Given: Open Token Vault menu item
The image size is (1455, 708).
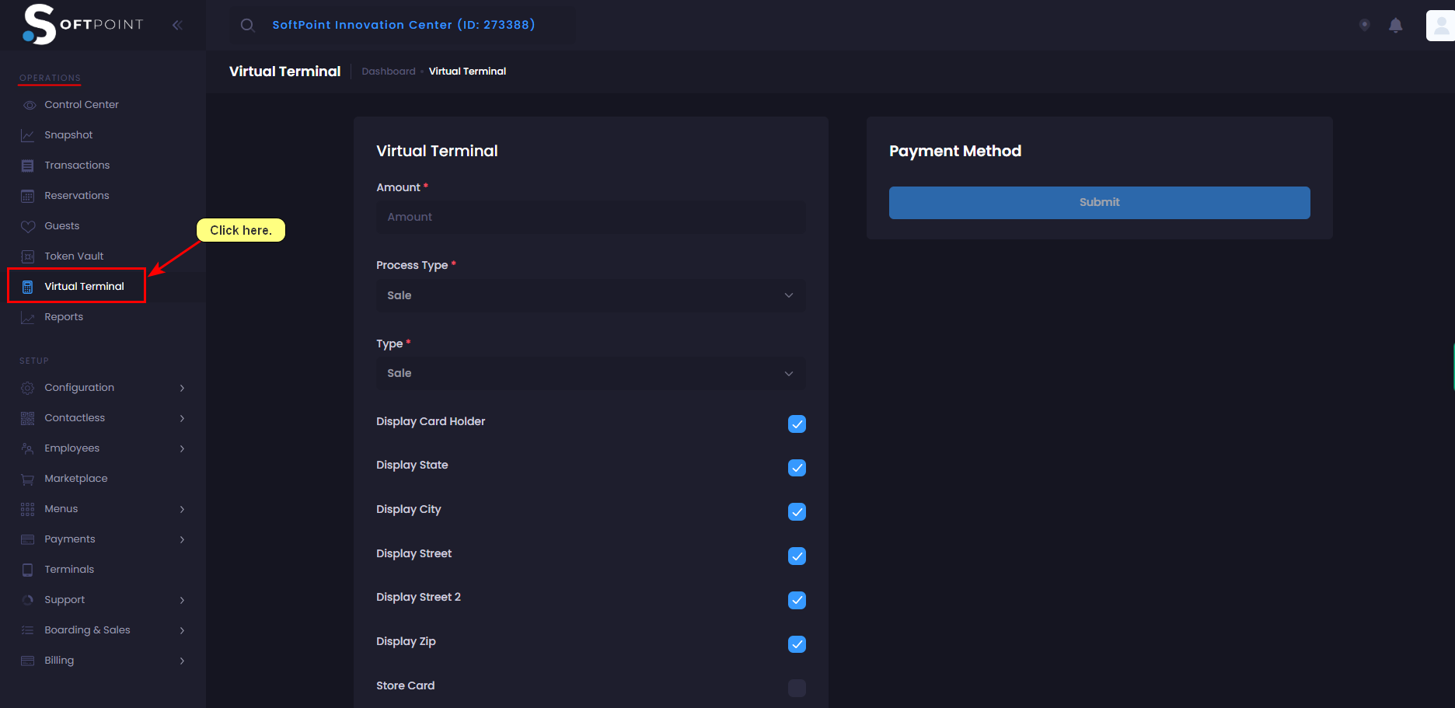Looking at the screenshot, I should (x=74, y=256).
